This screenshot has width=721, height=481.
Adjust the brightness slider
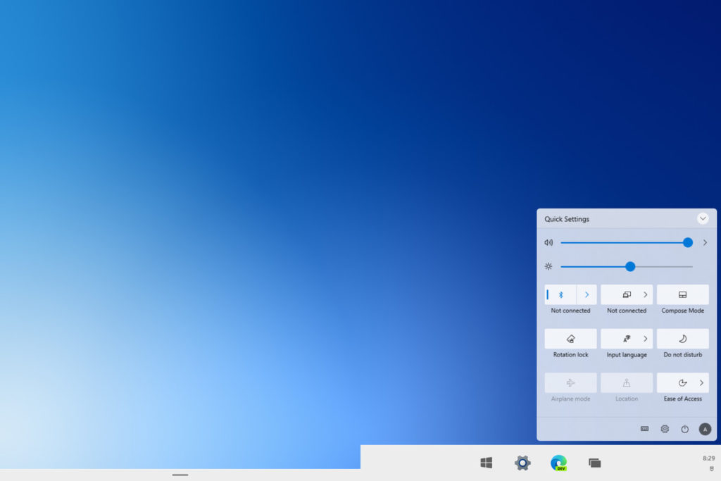point(630,266)
